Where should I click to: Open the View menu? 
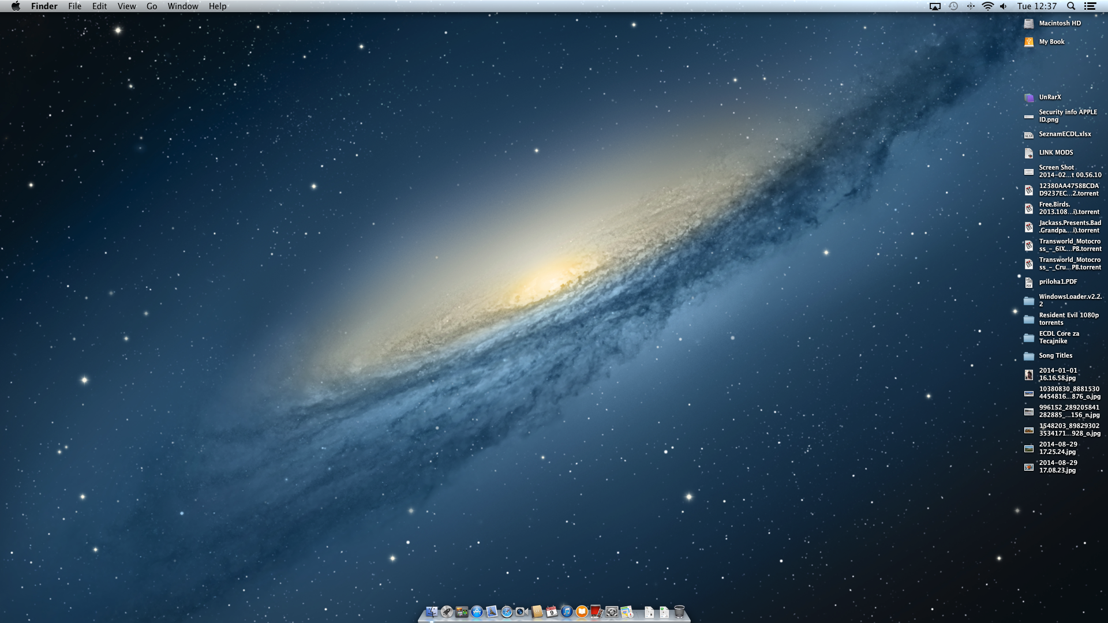click(126, 6)
